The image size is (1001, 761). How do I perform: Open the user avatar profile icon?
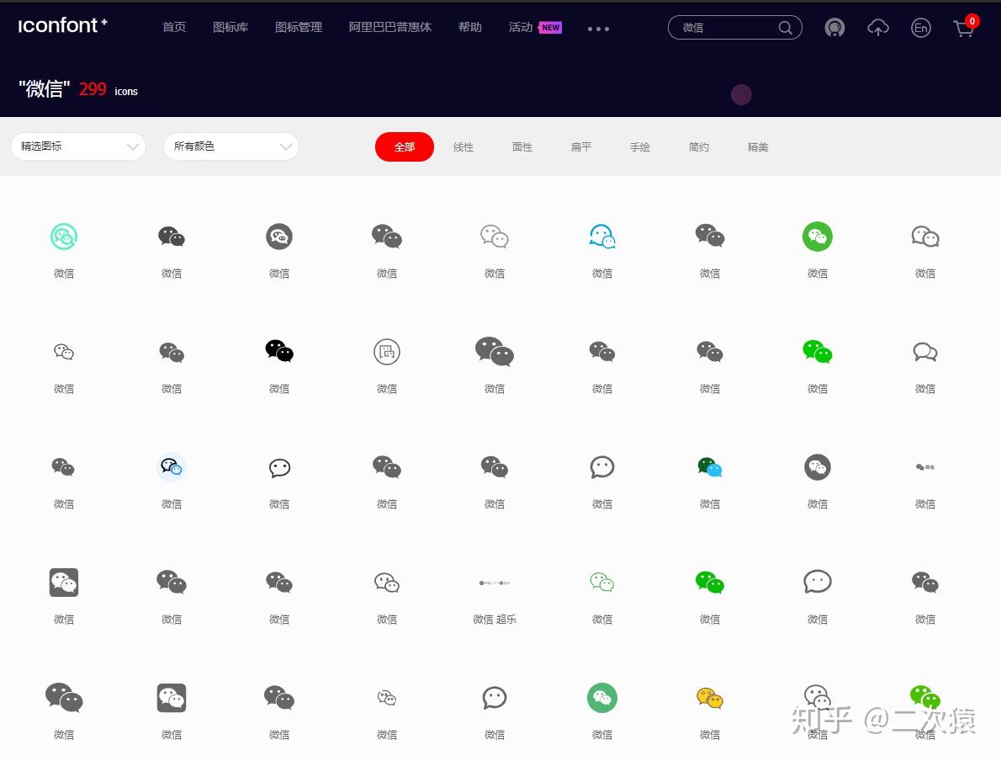point(834,28)
